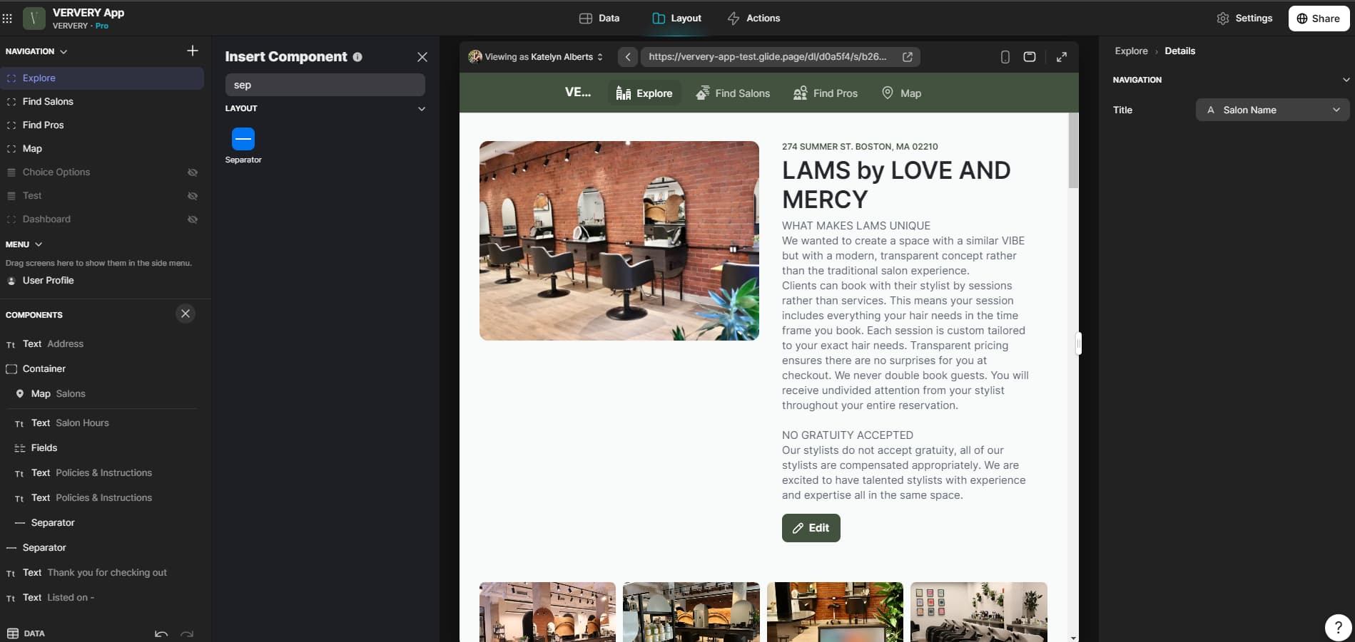
Task: Click the Find Salons icon in preview nav
Action: click(703, 93)
